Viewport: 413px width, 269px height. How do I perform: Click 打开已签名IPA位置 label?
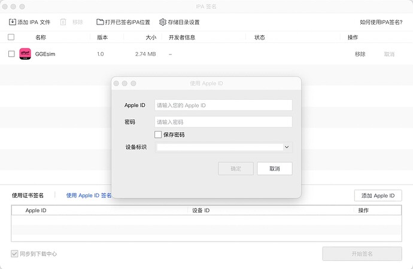pos(127,22)
